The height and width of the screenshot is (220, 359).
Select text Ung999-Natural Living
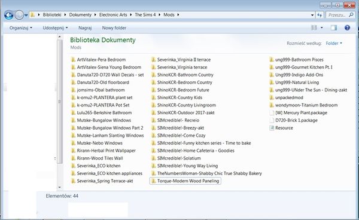(x=297, y=82)
